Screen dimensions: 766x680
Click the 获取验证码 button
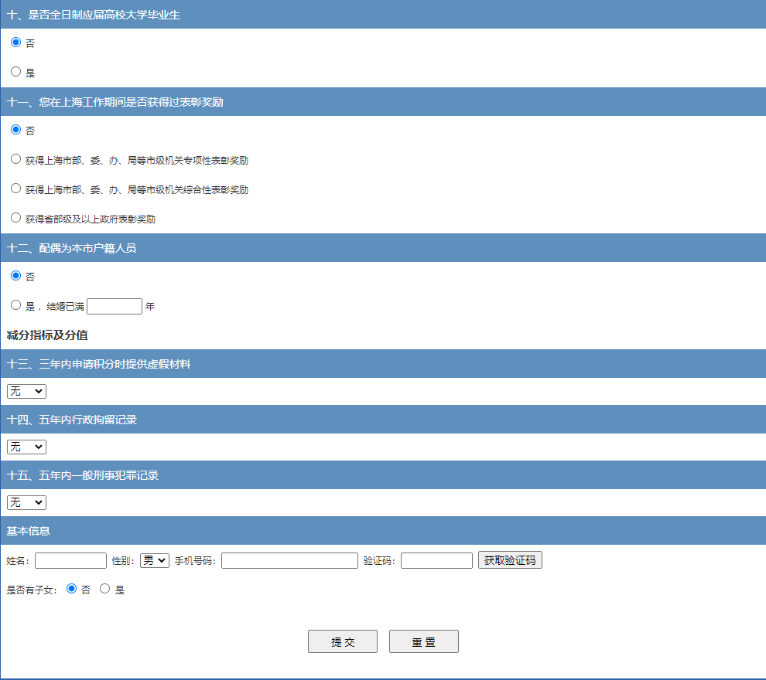click(510, 560)
